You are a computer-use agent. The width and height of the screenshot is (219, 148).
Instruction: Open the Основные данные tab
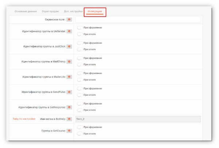(x=26, y=11)
